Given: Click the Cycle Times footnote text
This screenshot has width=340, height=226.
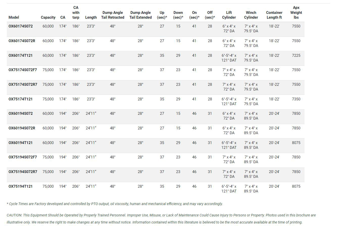Looking at the screenshot, I should pyautogui.click(x=115, y=204).
